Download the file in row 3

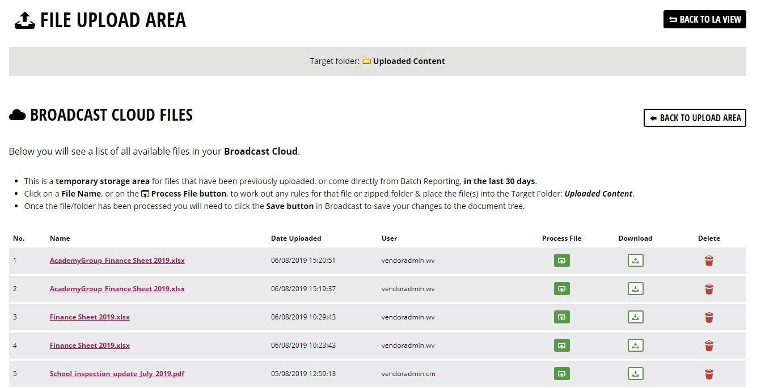635,317
